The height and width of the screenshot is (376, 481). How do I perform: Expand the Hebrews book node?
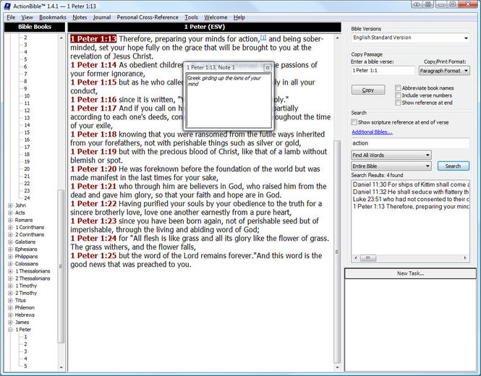(x=10, y=315)
